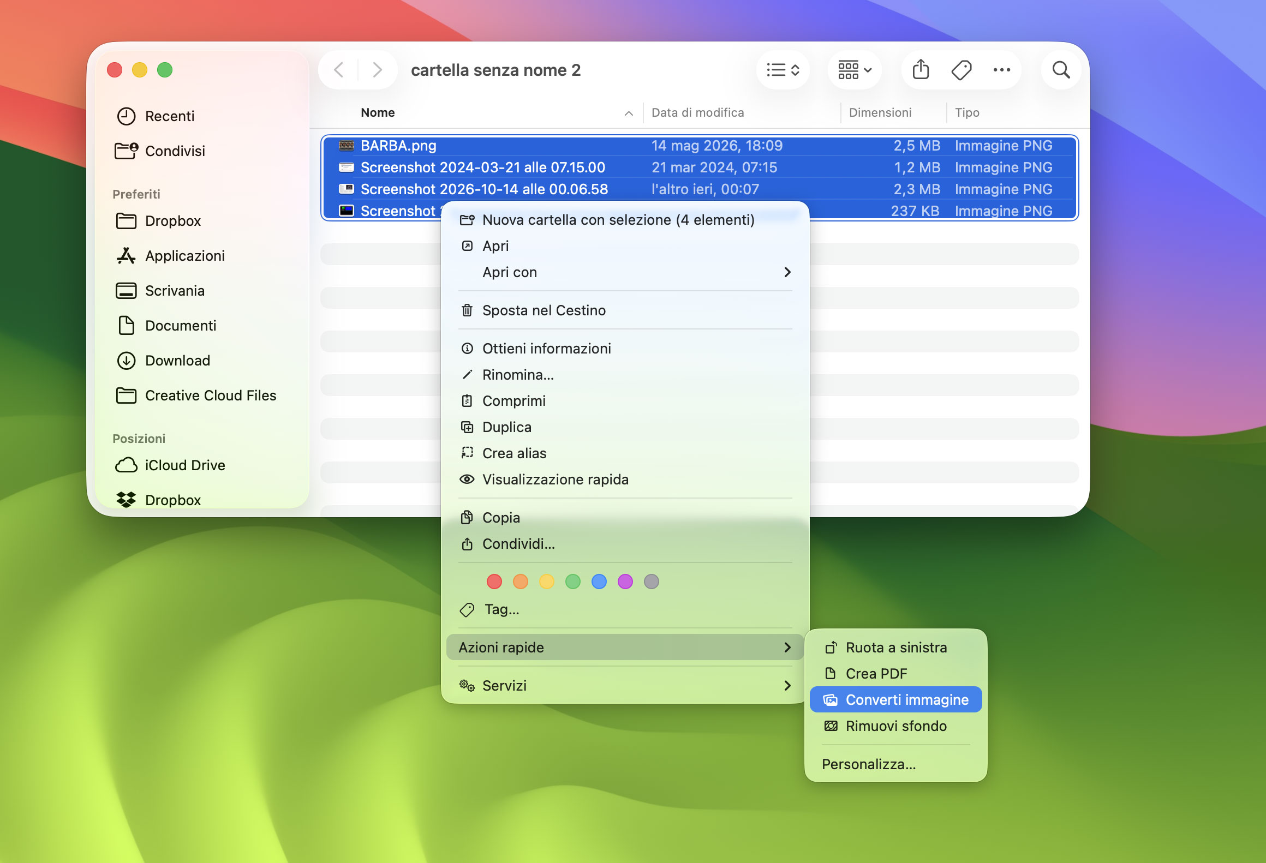Sort by Data di modifica column
The image size is (1266, 863).
pyautogui.click(x=697, y=112)
